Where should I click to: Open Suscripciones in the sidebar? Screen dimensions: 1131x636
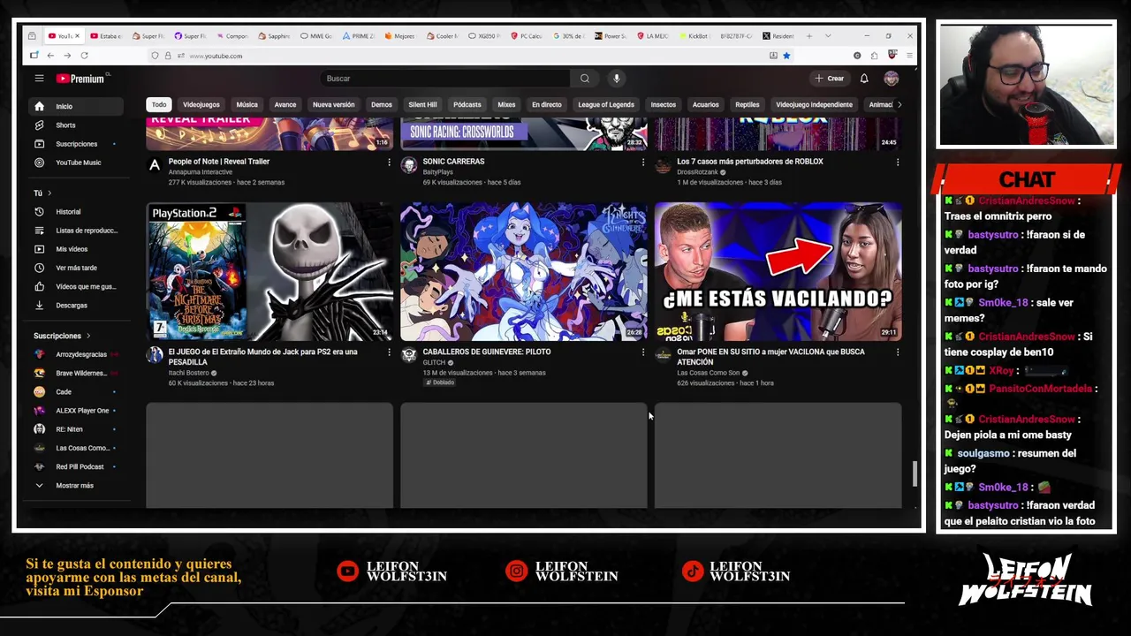coord(77,144)
